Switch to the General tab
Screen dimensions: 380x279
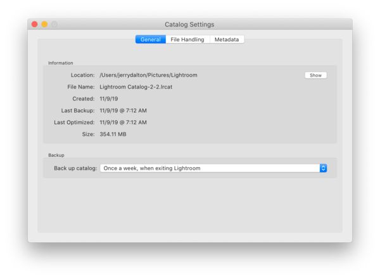[151, 39]
